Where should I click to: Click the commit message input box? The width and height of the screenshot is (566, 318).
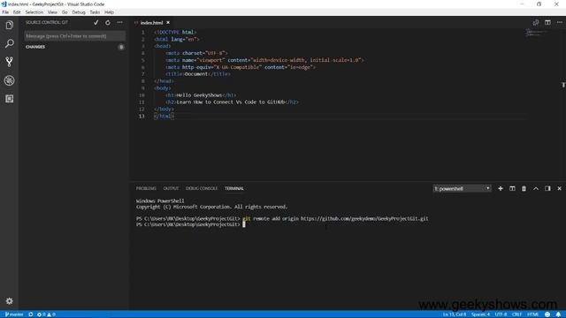click(74, 36)
